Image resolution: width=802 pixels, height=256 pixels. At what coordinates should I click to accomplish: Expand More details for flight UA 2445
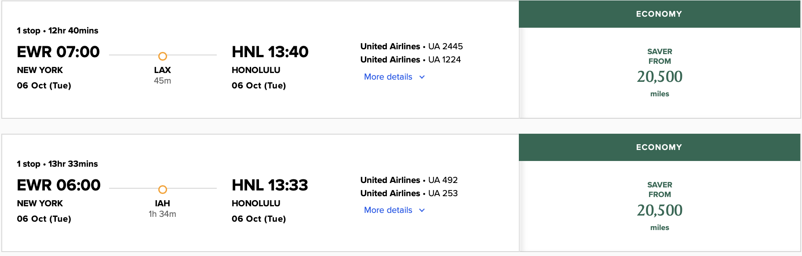point(387,77)
